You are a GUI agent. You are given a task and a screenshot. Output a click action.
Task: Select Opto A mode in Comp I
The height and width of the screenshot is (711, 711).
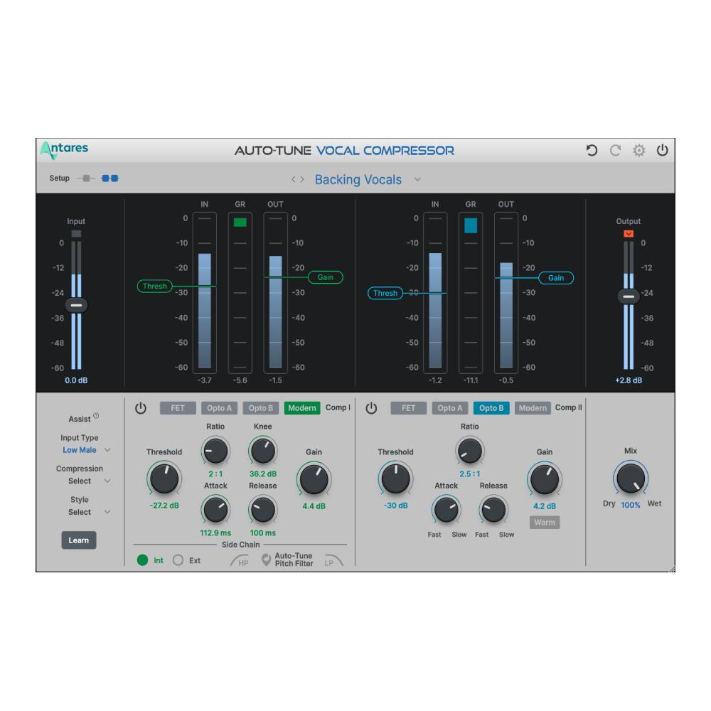[x=220, y=408]
